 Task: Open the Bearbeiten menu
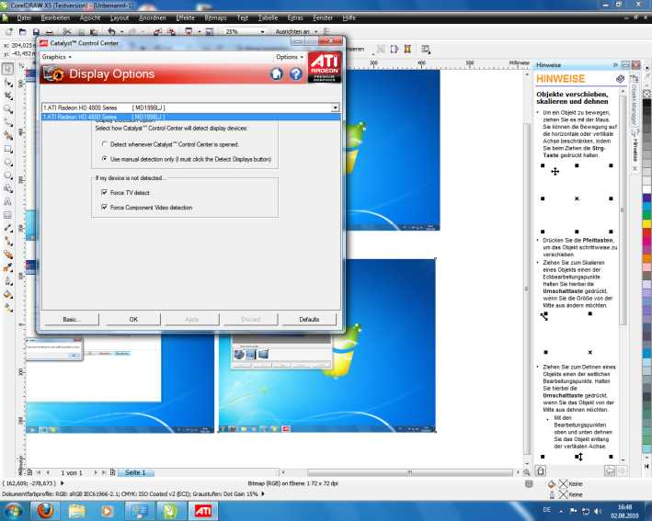click(x=55, y=17)
